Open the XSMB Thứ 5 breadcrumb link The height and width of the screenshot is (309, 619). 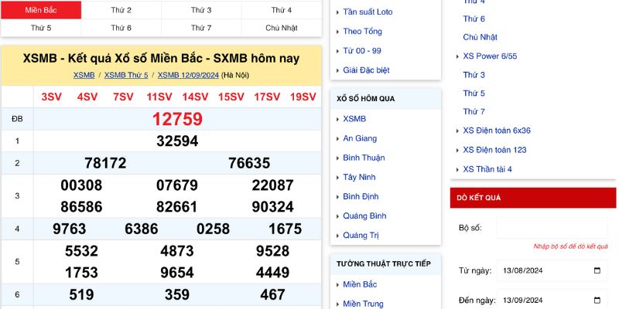[126, 75]
